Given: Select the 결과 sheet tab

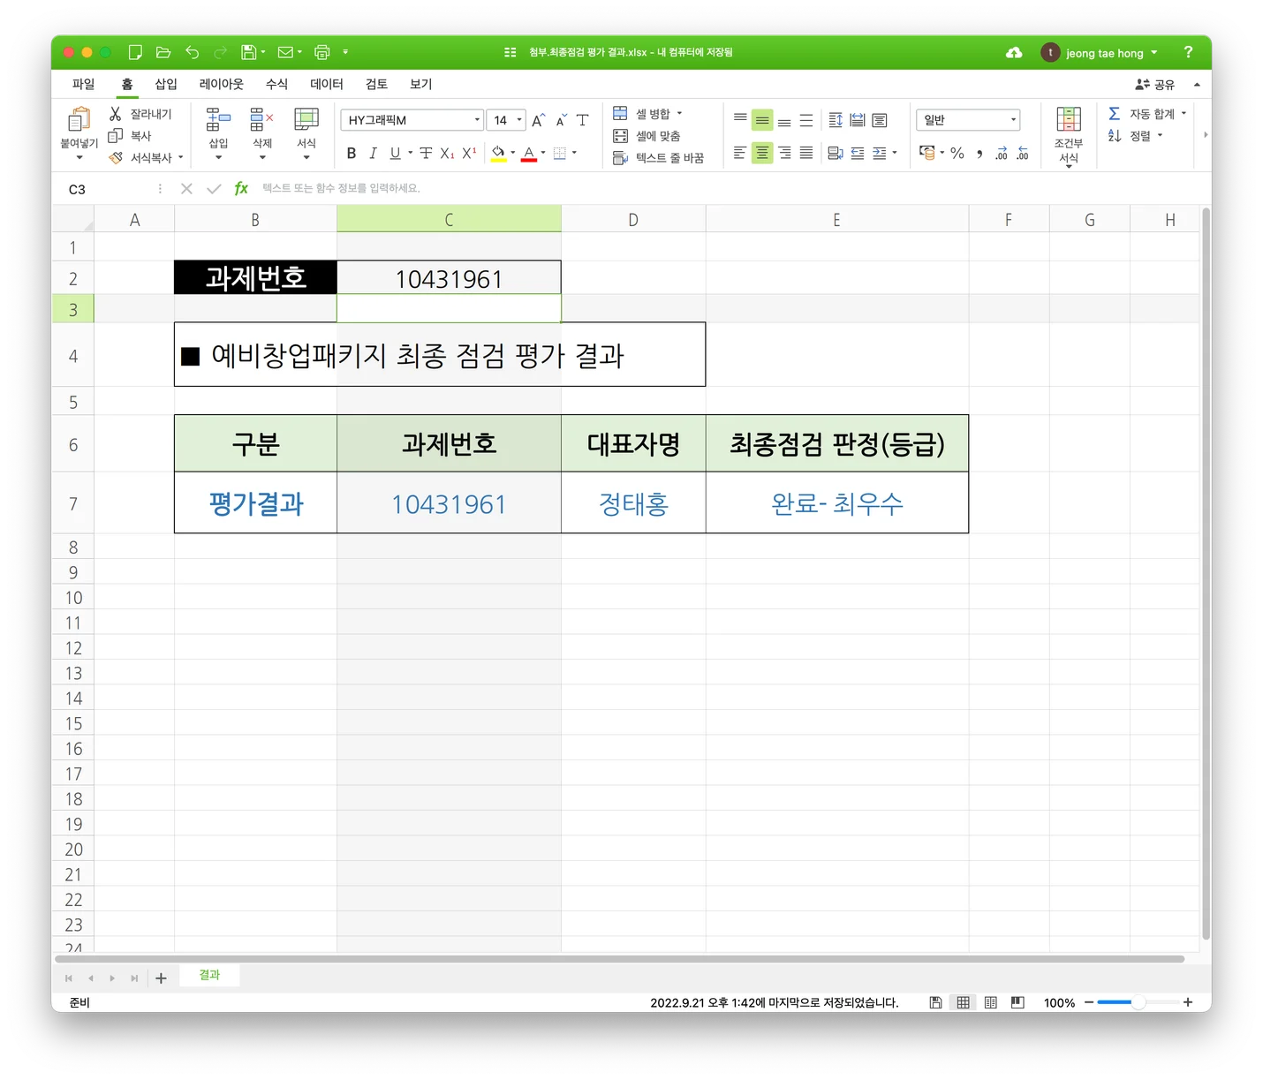Looking at the screenshot, I should point(209,975).
